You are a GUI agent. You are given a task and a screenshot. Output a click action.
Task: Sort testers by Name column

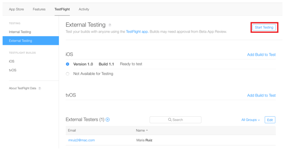pyautogui.click(x=142, y=130)
